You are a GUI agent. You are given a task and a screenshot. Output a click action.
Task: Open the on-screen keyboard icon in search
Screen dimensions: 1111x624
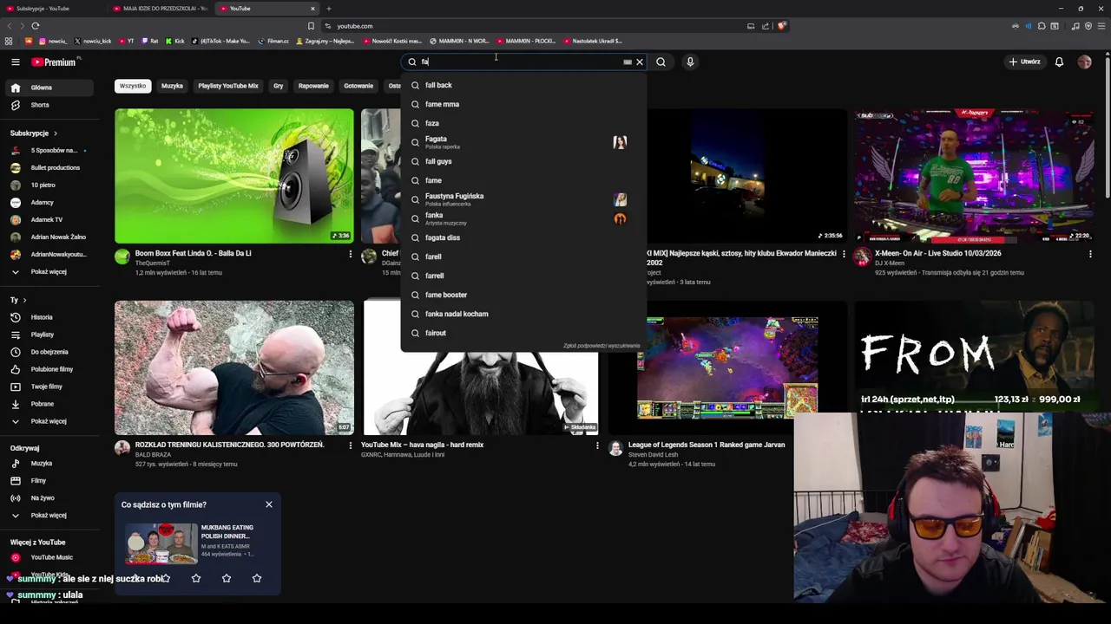tap(628, 62)
